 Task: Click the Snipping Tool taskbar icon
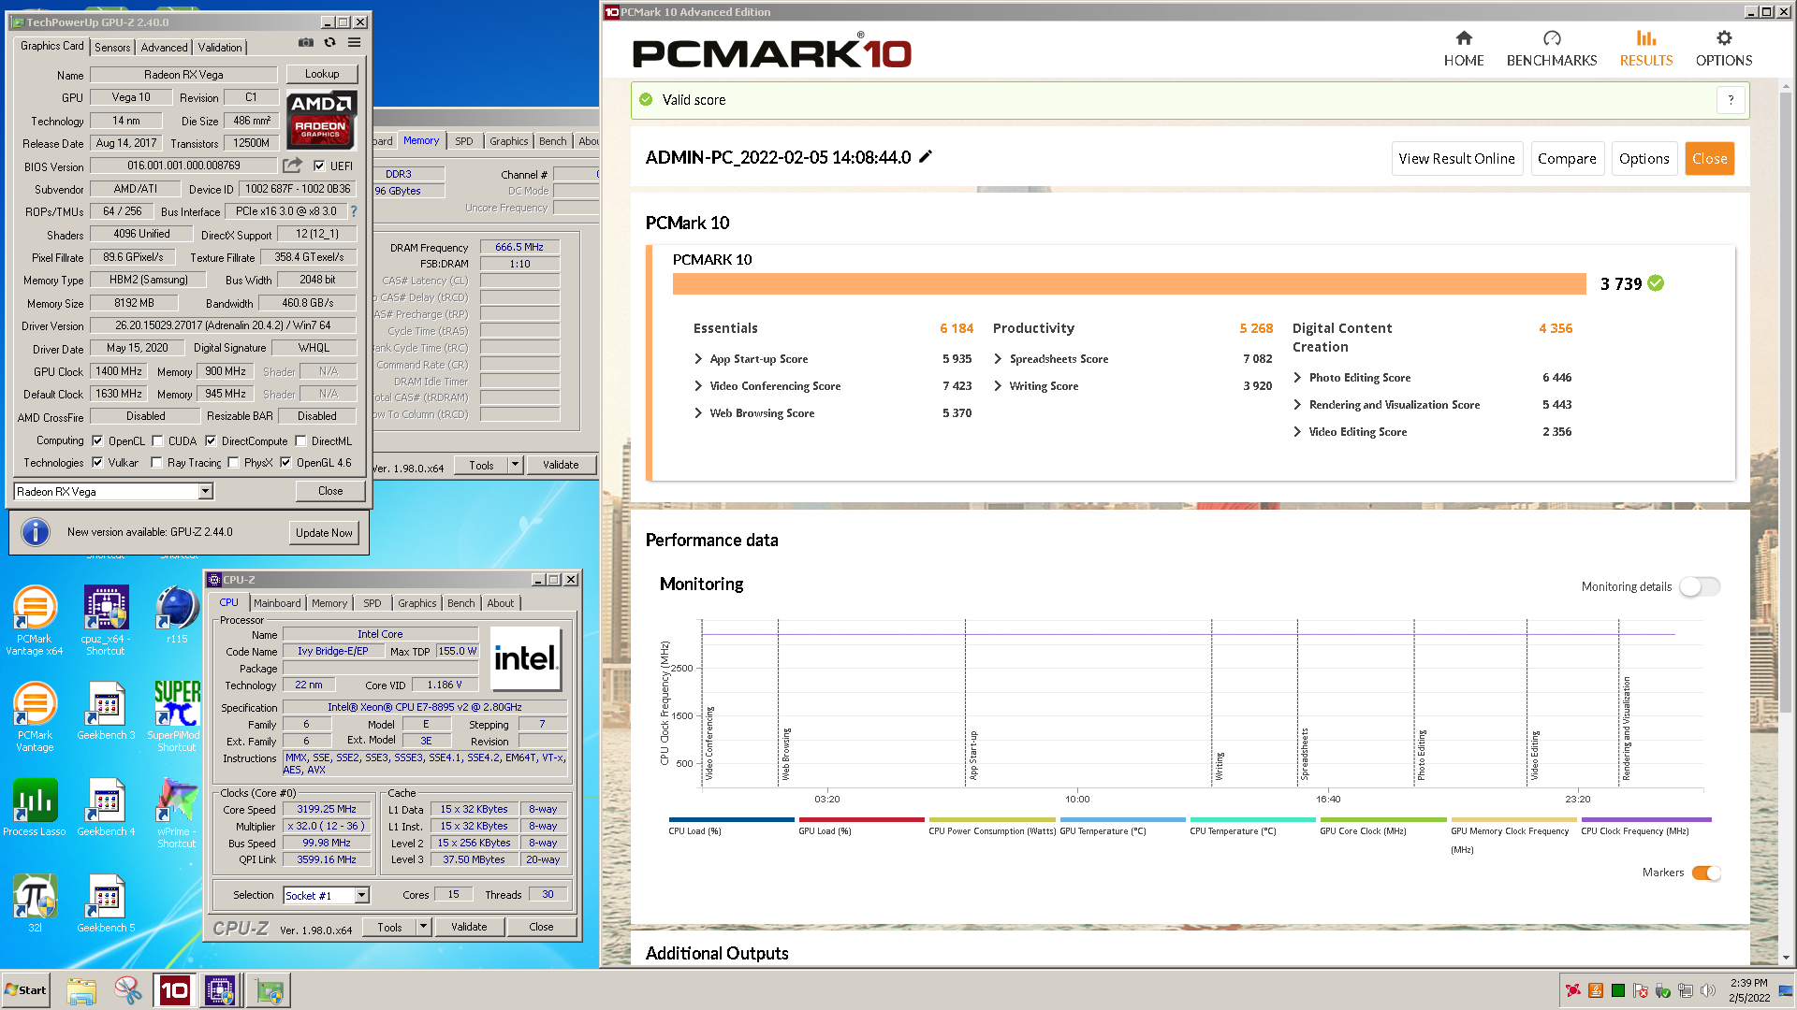click(x=127, y=990)
